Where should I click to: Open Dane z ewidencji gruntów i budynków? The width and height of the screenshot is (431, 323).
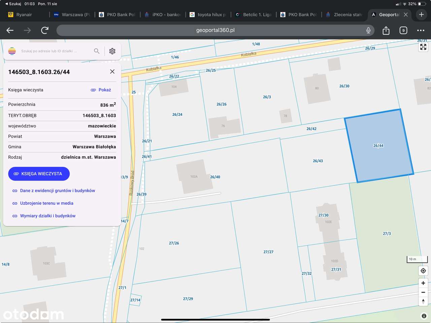pos(57,191)
